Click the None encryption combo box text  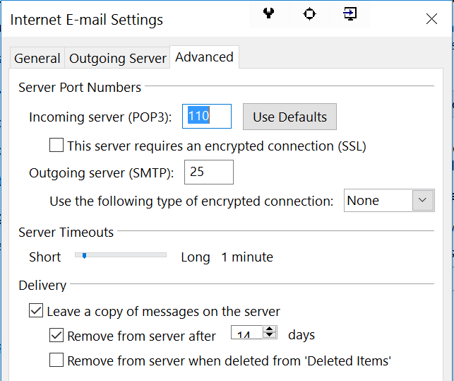(363, 201)
